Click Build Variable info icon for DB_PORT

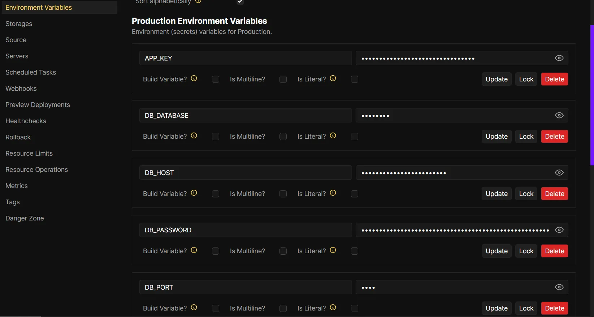tap(194, 307)
